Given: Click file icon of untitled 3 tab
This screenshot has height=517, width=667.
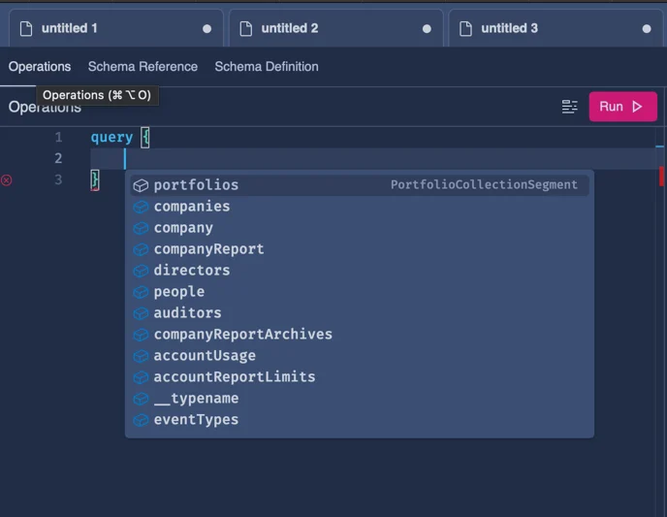Looking at the screenshot, I should [x=465, y=28].
